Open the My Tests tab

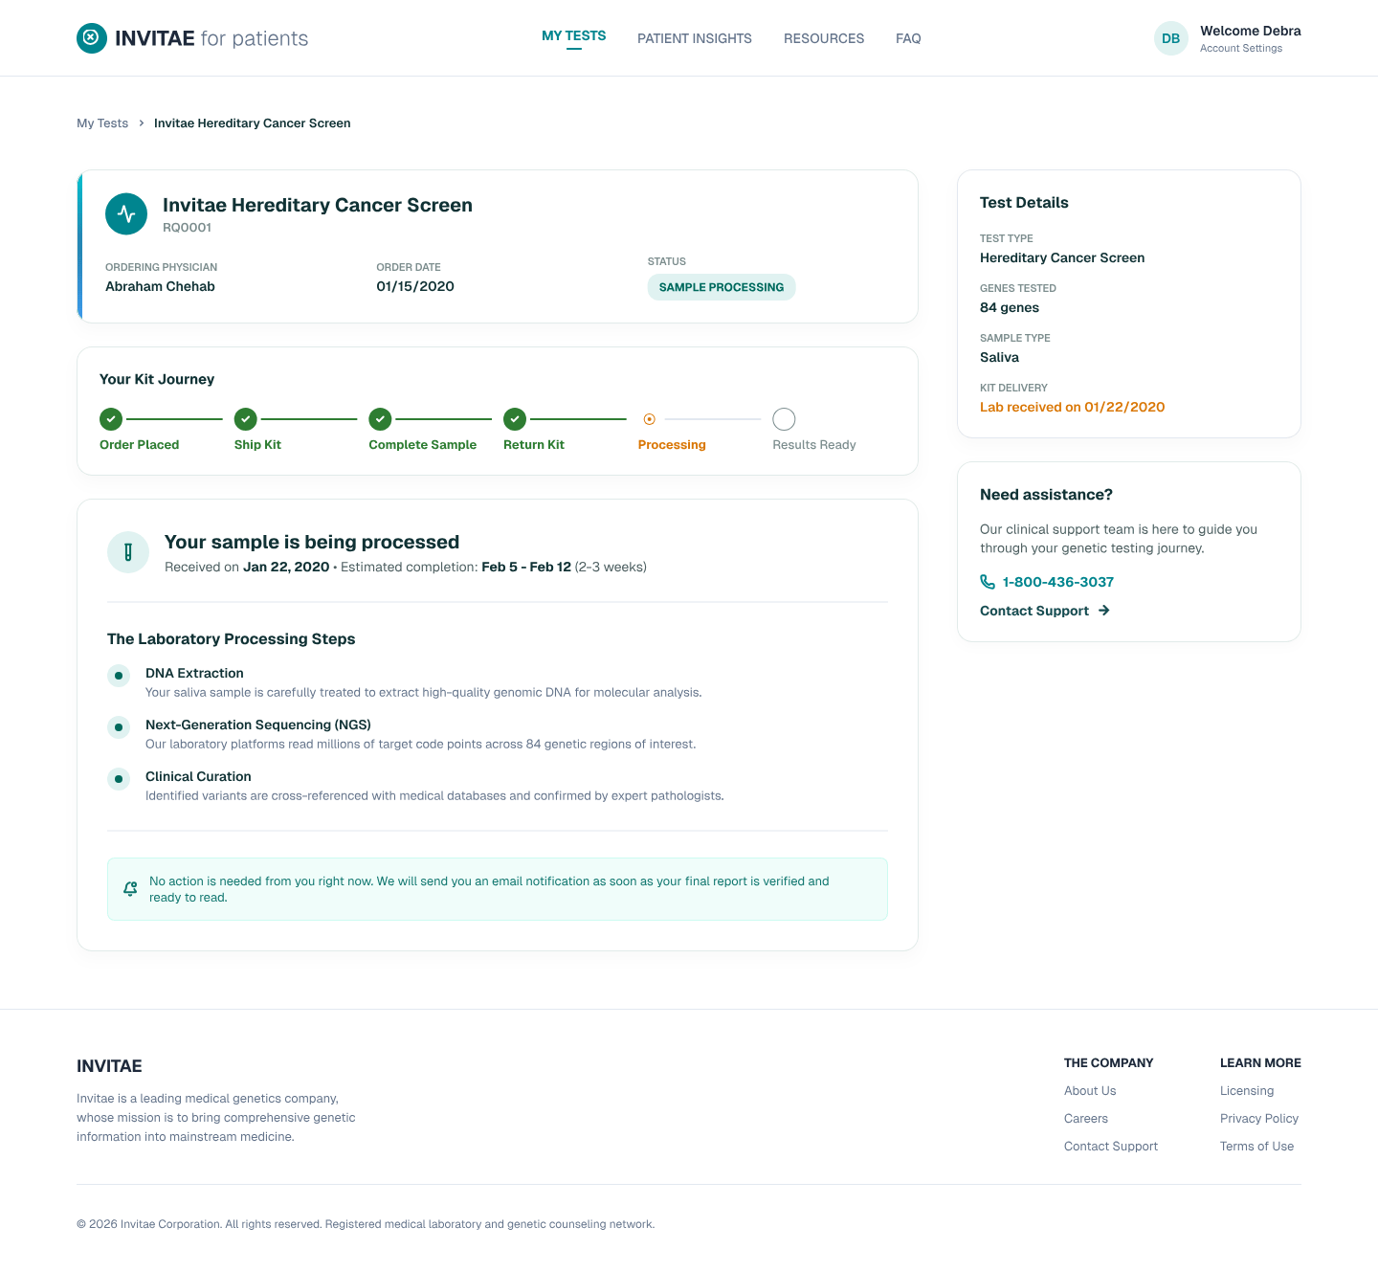574,36
